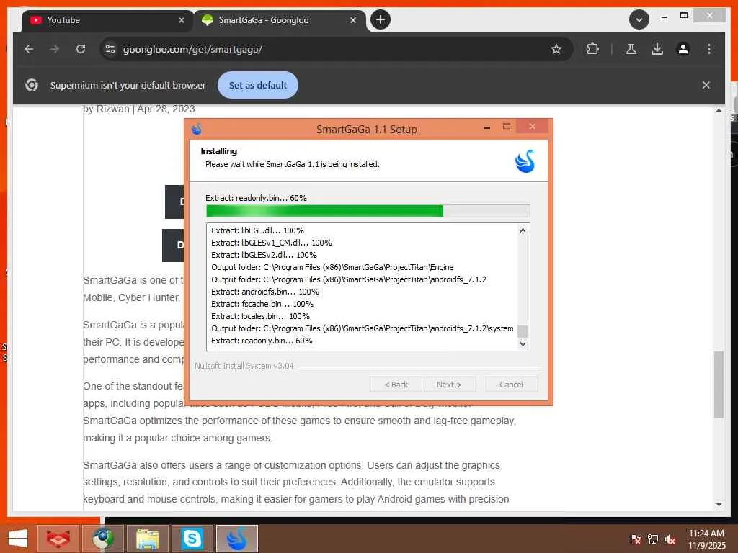Viewport: 738px width, 553px height.
Task: Open the browser three-dot menu
Action: point(709,49)
